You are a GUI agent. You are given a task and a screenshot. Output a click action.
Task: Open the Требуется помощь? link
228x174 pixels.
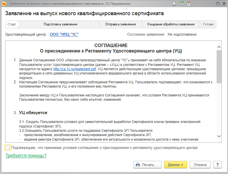coord(26,155)
